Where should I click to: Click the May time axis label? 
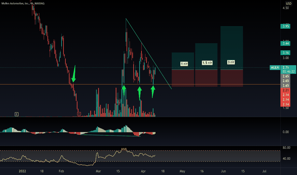pyautogui.click(x=182, y=171)
